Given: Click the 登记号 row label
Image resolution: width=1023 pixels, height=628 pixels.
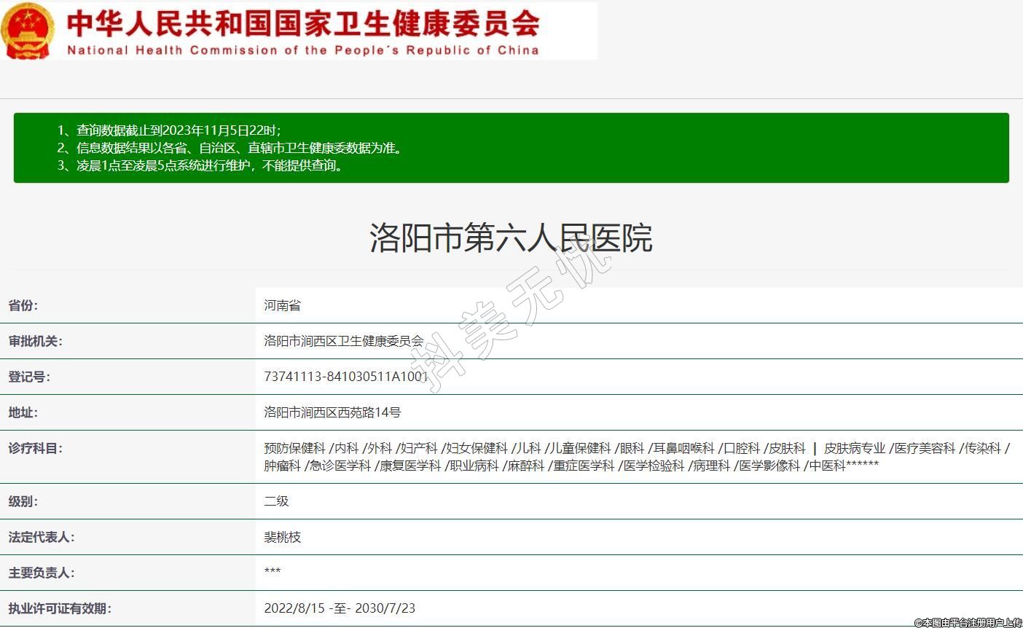Looking at the screenshot, I should point(29,377).
